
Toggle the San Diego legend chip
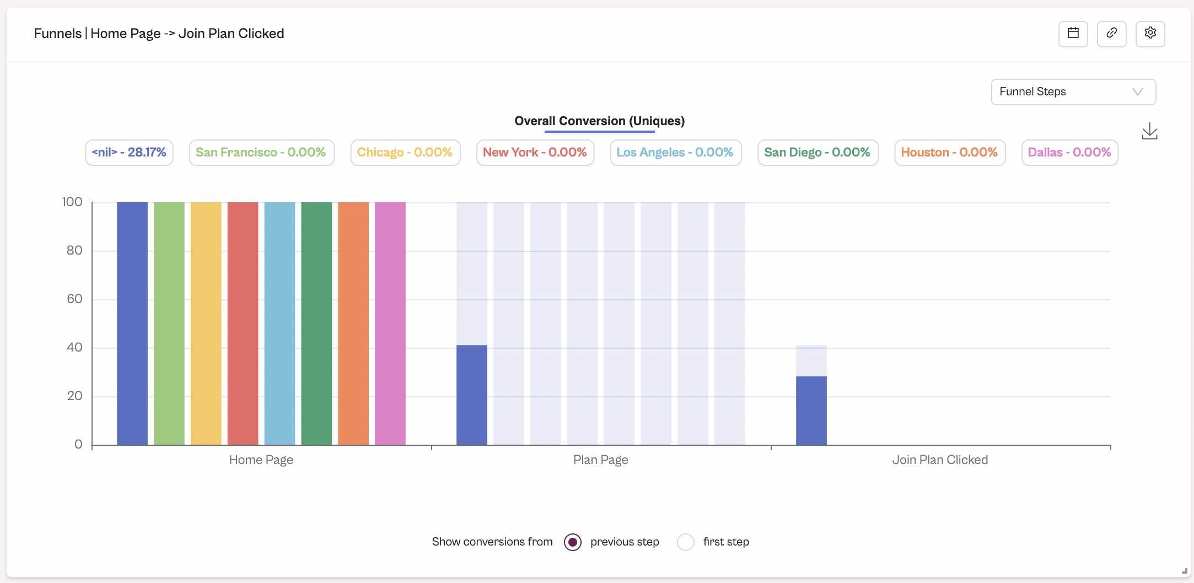(817, 153)
